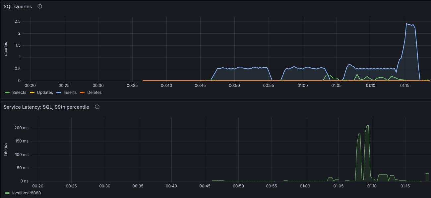Click the info icon beside SQL Queries title
The height and width of the screenshot is (198, 431).
tap(40, 6)
